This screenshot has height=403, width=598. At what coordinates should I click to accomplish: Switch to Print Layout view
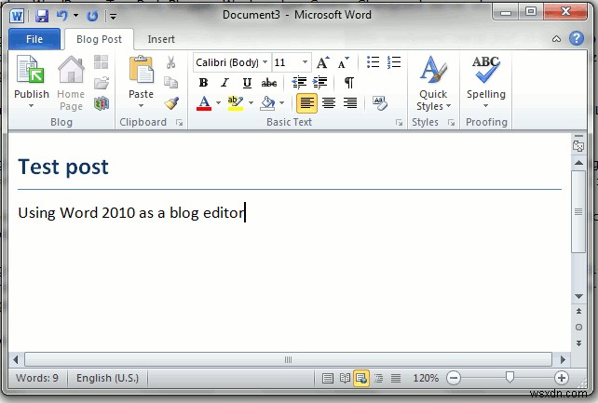327,378
